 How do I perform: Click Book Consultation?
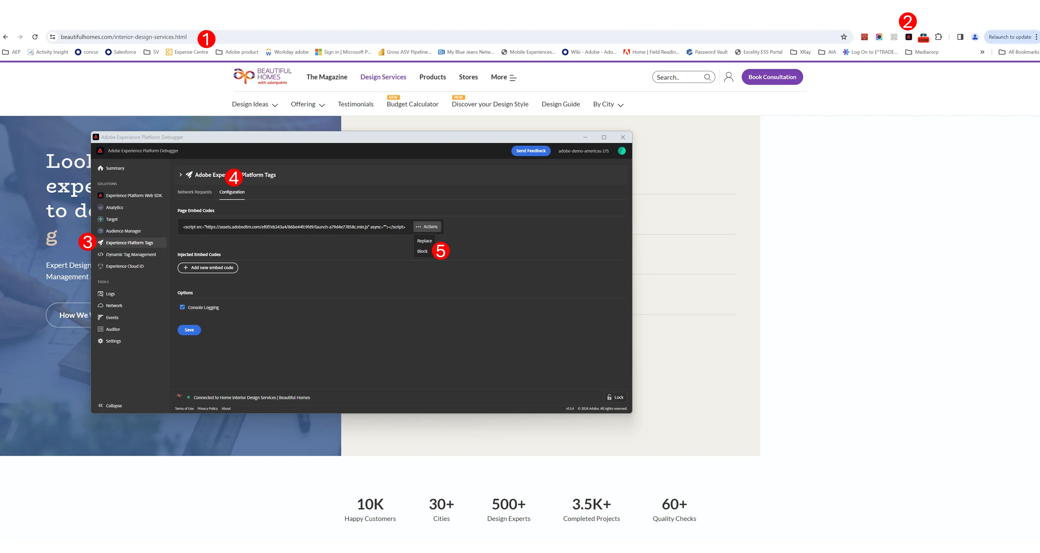772,77
